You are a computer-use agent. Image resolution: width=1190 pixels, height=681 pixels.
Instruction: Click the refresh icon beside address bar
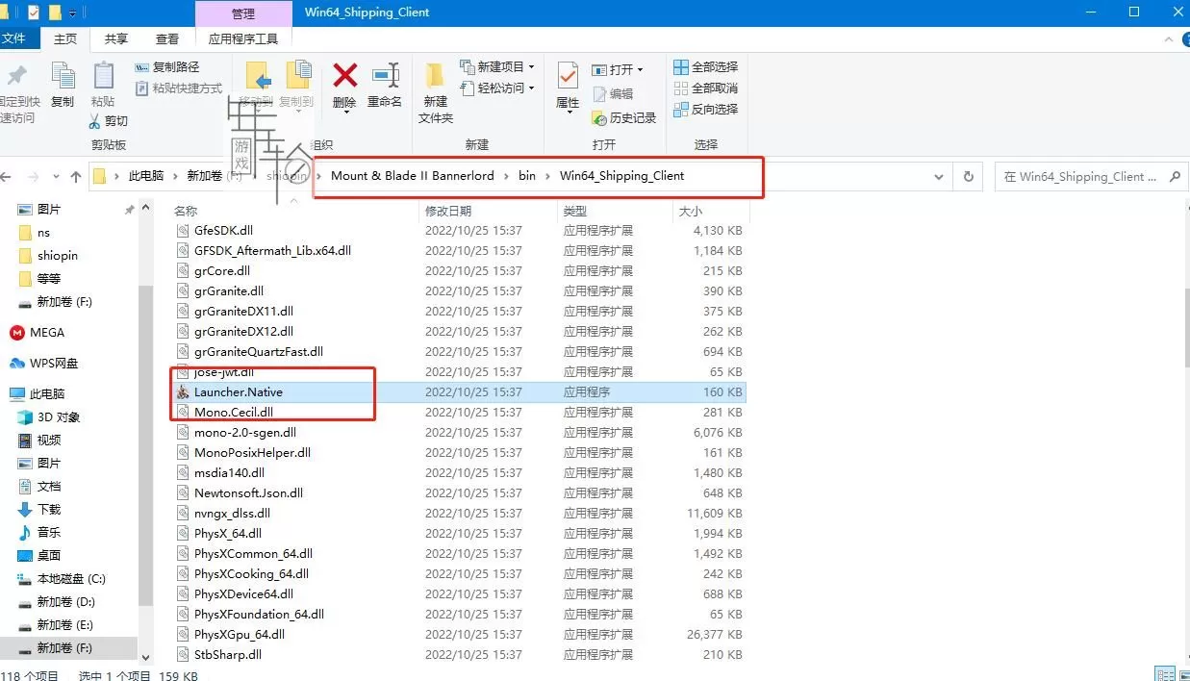pos(969,177)
